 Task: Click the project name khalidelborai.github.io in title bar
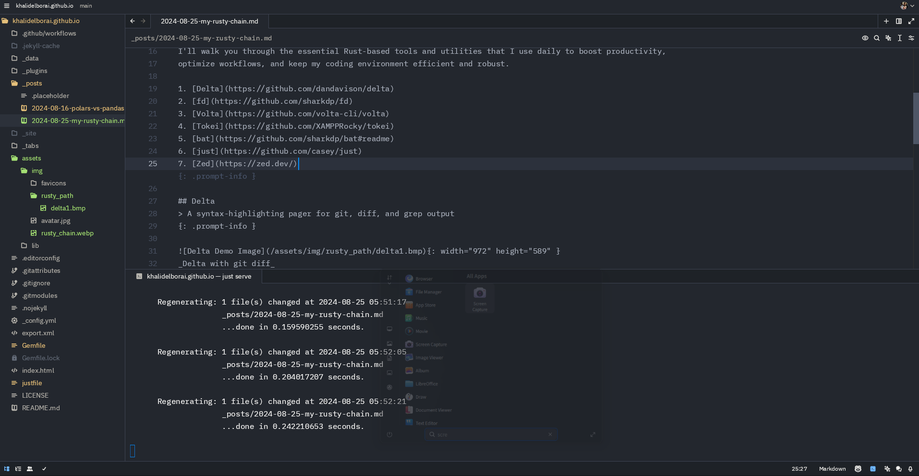(45, 6)
